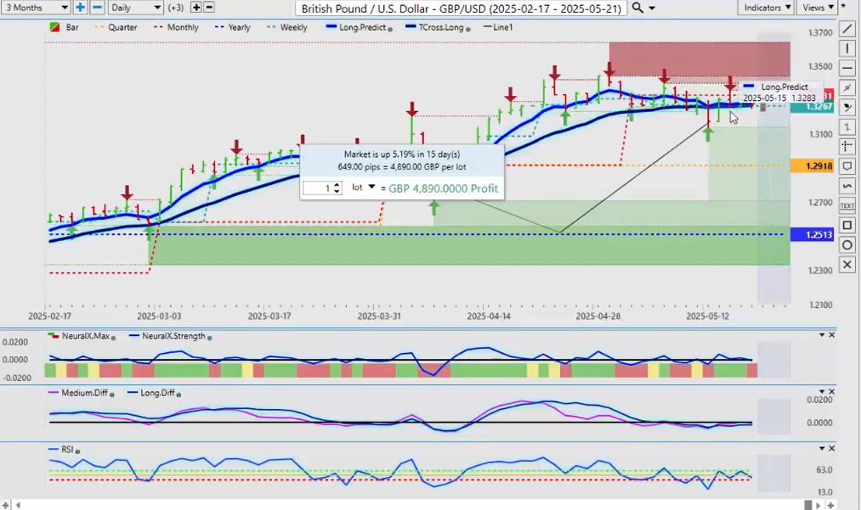This screenshot has height=510, width=861.
Task: Close the NeuralX indicator panel
Action: (831, 334)
